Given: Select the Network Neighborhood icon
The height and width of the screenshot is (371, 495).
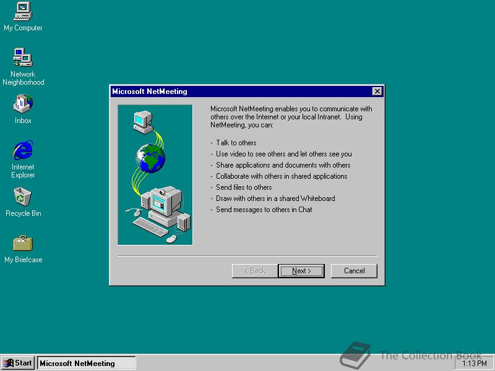Looking at the screenshot, I should pos(23,67).
